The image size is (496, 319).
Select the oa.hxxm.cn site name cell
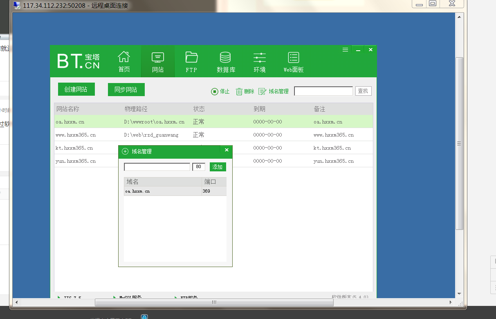click(70, 122)
